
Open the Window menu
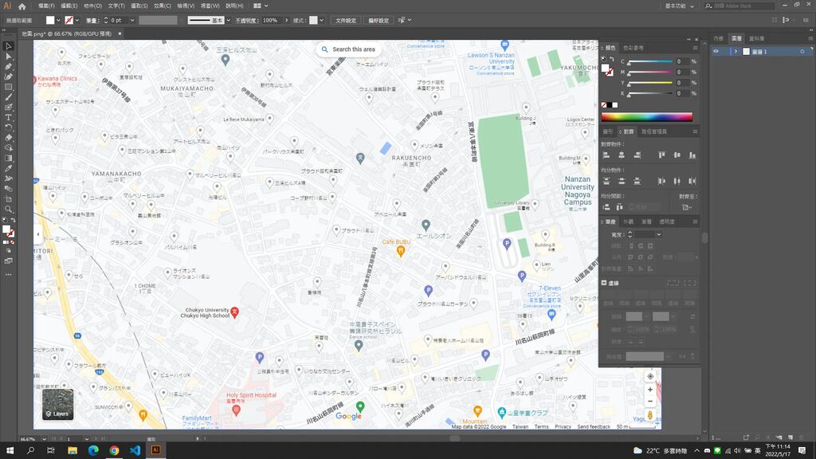tap(210, 6)
